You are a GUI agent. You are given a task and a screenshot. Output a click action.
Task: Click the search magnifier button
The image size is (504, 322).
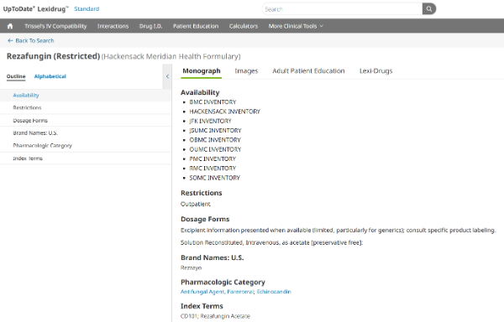pos(429,9)
